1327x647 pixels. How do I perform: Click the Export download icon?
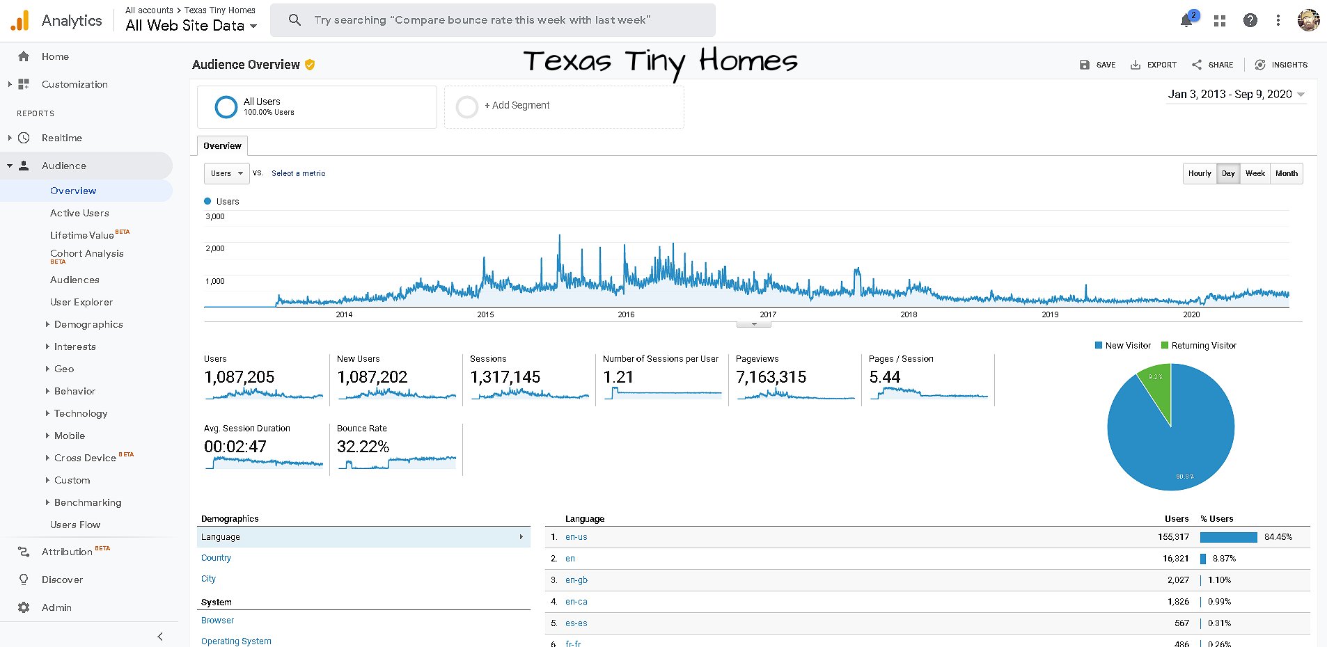point(1135,65)
